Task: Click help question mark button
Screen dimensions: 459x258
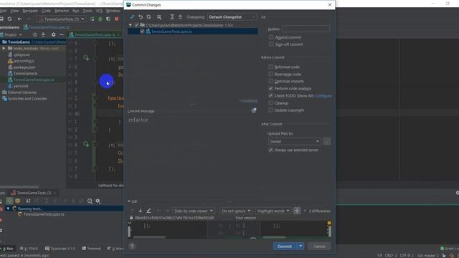Action: (132, 247)
